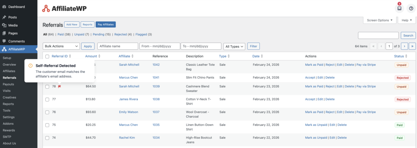Open affiliate Emily Watson's link
Viewport: 417px width, 148px height.
click(x=128, y=112)
